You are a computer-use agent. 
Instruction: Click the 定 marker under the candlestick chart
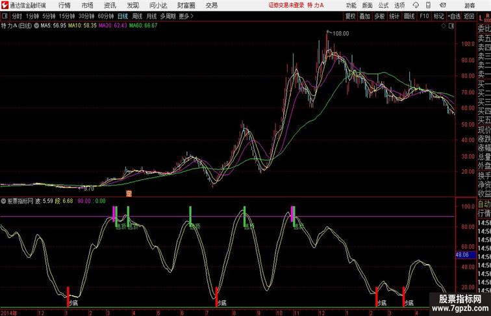pos(129,193)
